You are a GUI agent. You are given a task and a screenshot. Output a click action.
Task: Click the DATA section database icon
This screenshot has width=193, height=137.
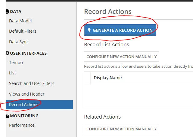click(8, 11)
